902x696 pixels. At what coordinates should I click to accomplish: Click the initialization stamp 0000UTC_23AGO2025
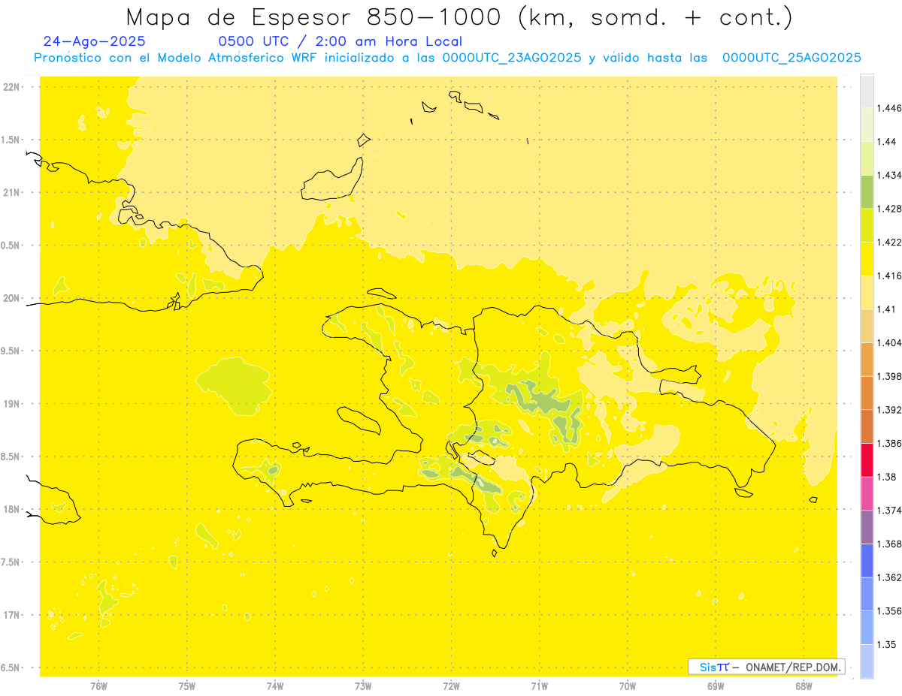coord(512,59)
